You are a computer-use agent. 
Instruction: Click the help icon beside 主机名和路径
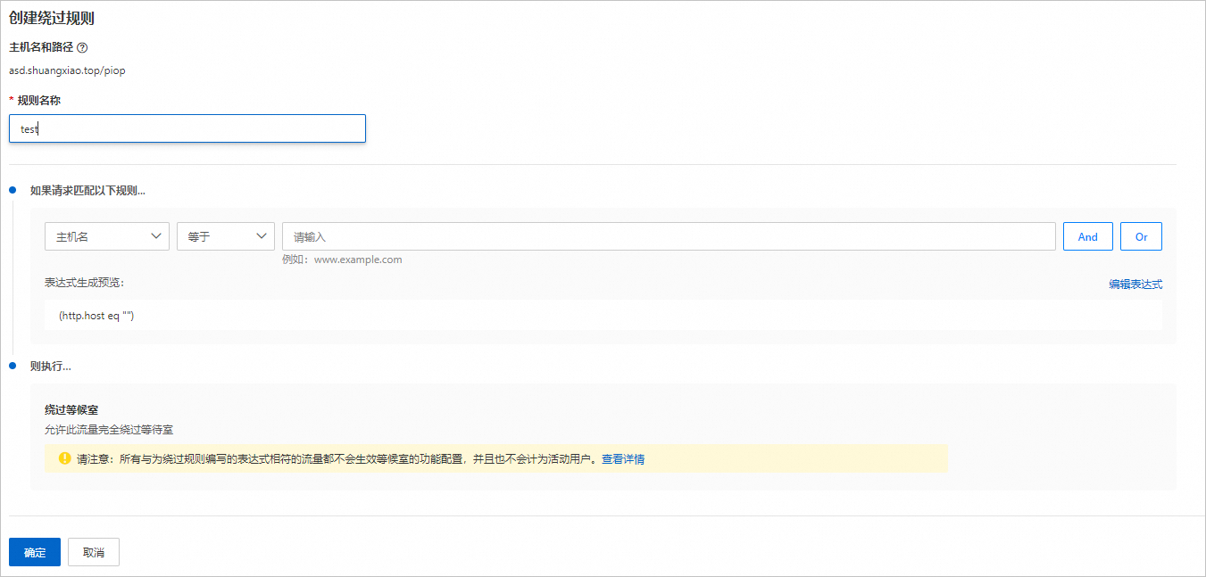[82, 47]
